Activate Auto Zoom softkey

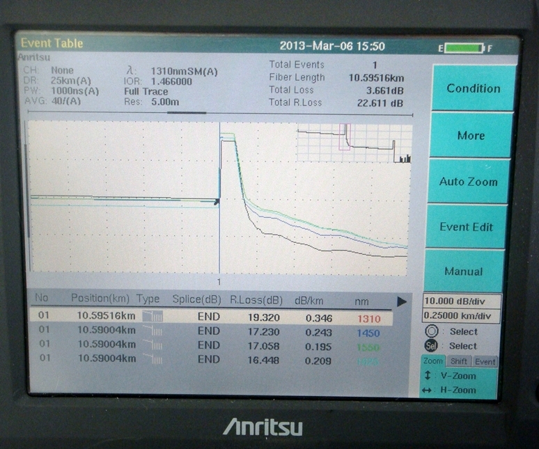[x=468, y=182]
